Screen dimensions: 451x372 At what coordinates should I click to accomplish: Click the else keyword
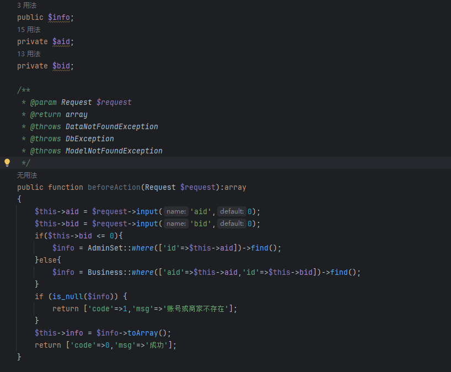coord(48,260)
